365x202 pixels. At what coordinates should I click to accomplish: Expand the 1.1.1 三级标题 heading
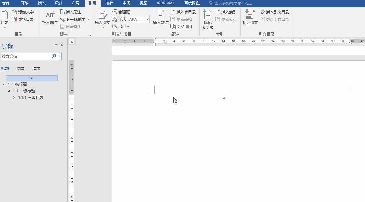(14, 97)
